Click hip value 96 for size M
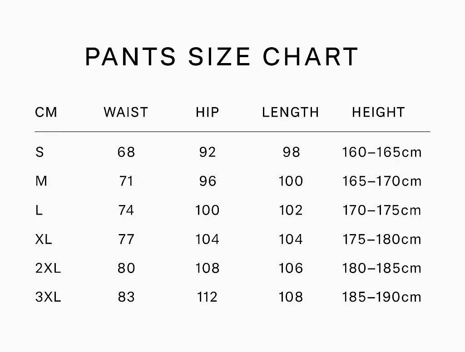 208,181
